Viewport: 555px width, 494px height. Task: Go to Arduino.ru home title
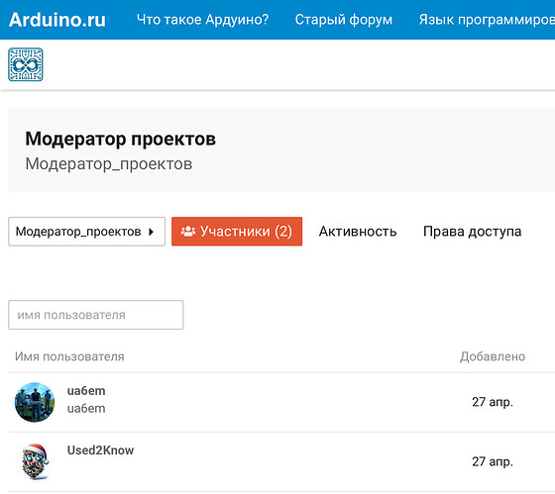[x=57, y=20]
